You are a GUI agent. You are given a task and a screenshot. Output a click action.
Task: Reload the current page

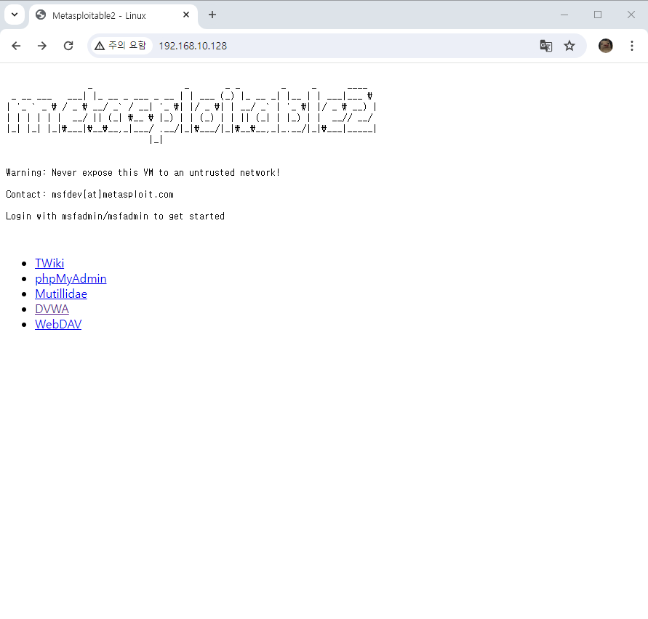pyautogui.click(x=68, y=46)
